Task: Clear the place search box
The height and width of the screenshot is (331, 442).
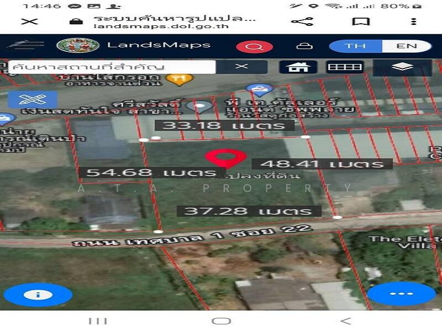Action: (x=241, y=67)
